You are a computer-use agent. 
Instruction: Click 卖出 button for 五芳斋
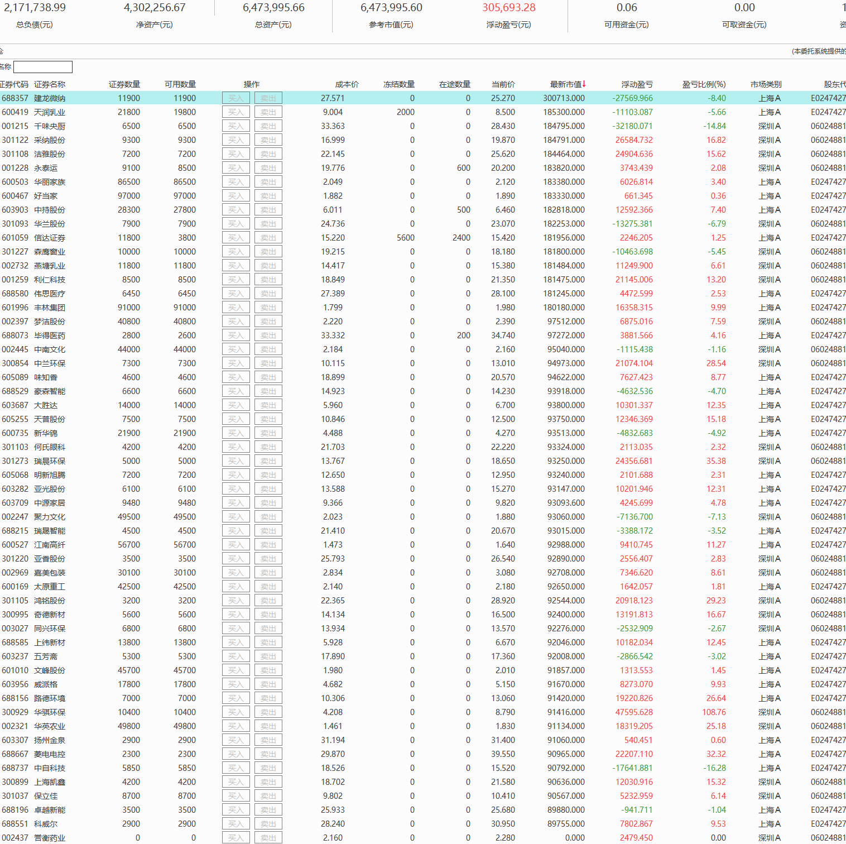pyautogui.click(x=268, y=656)
